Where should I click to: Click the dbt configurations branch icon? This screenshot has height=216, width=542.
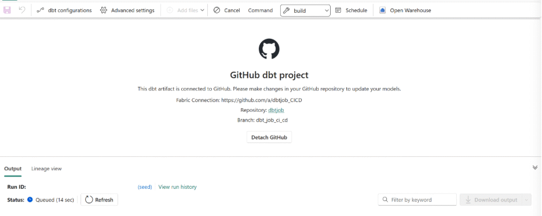pos(40,10)
